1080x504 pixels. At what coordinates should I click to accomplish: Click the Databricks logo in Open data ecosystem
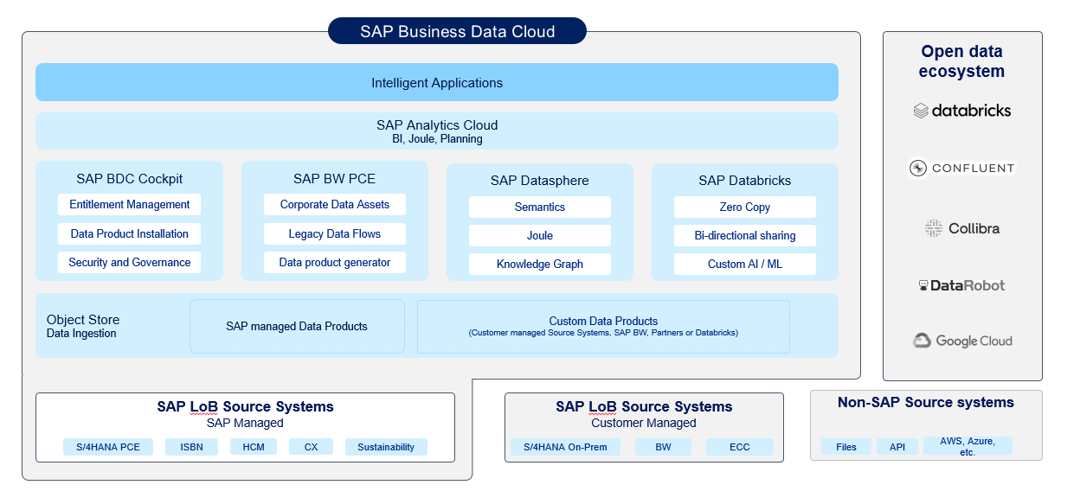click(x=961, y=111)
